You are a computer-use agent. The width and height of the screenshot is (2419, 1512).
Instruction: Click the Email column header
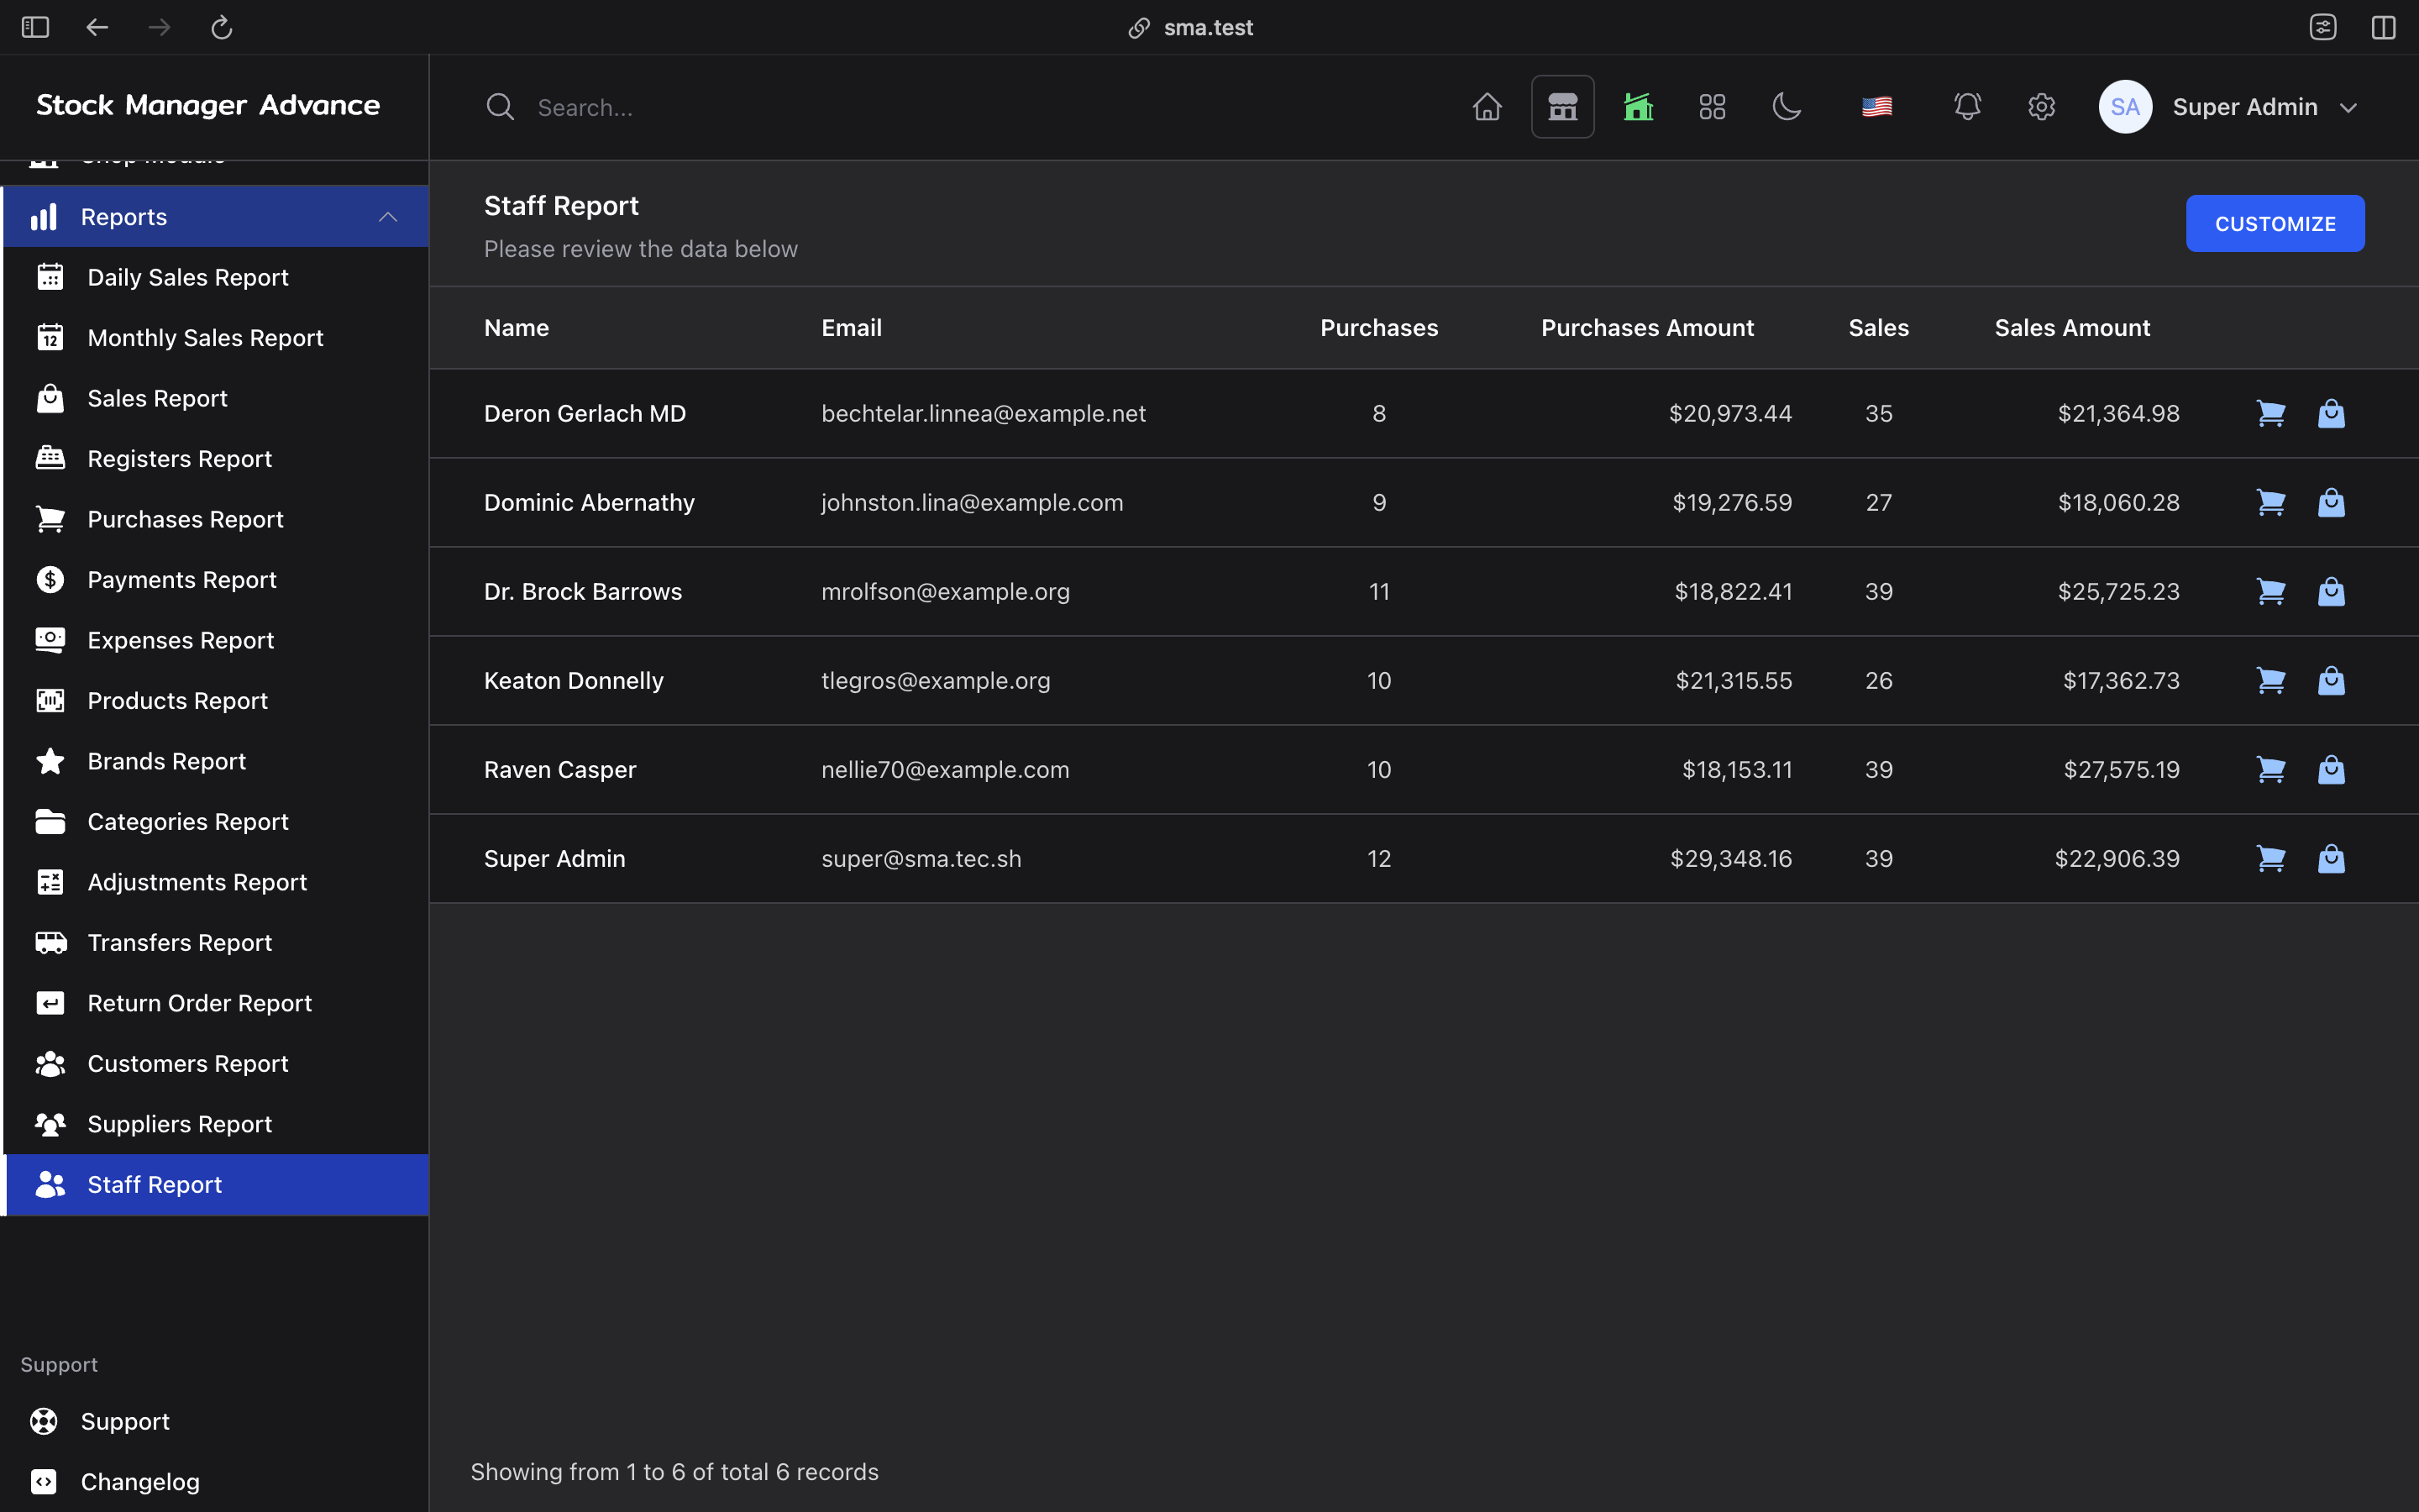(851, 328)
